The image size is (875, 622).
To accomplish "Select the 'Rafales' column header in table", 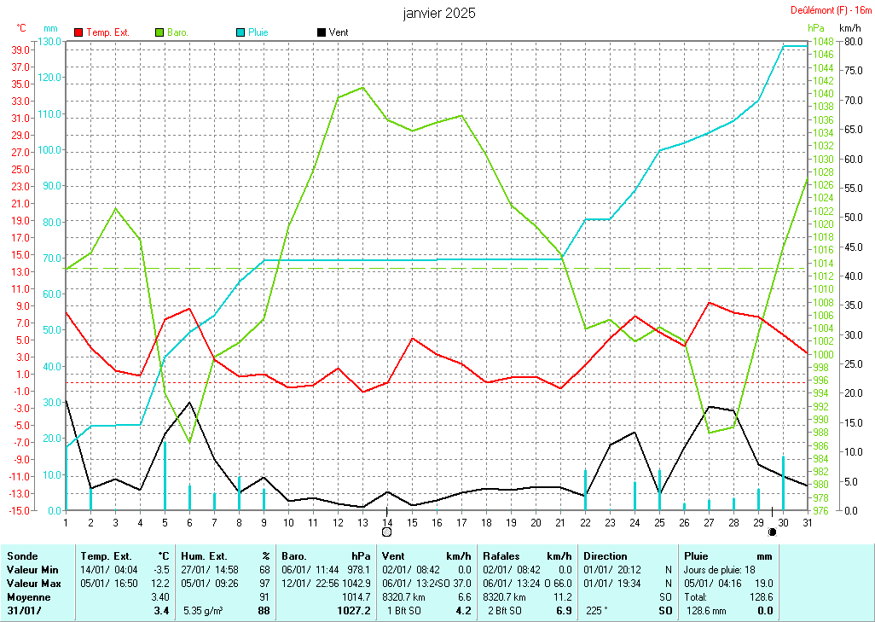I will [501, 555].
